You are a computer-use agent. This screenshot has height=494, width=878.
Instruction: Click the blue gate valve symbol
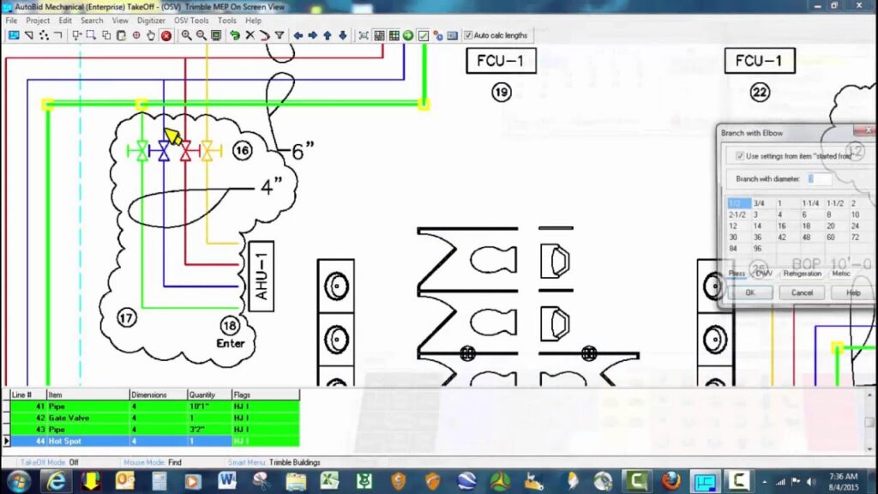click(164, 151)
